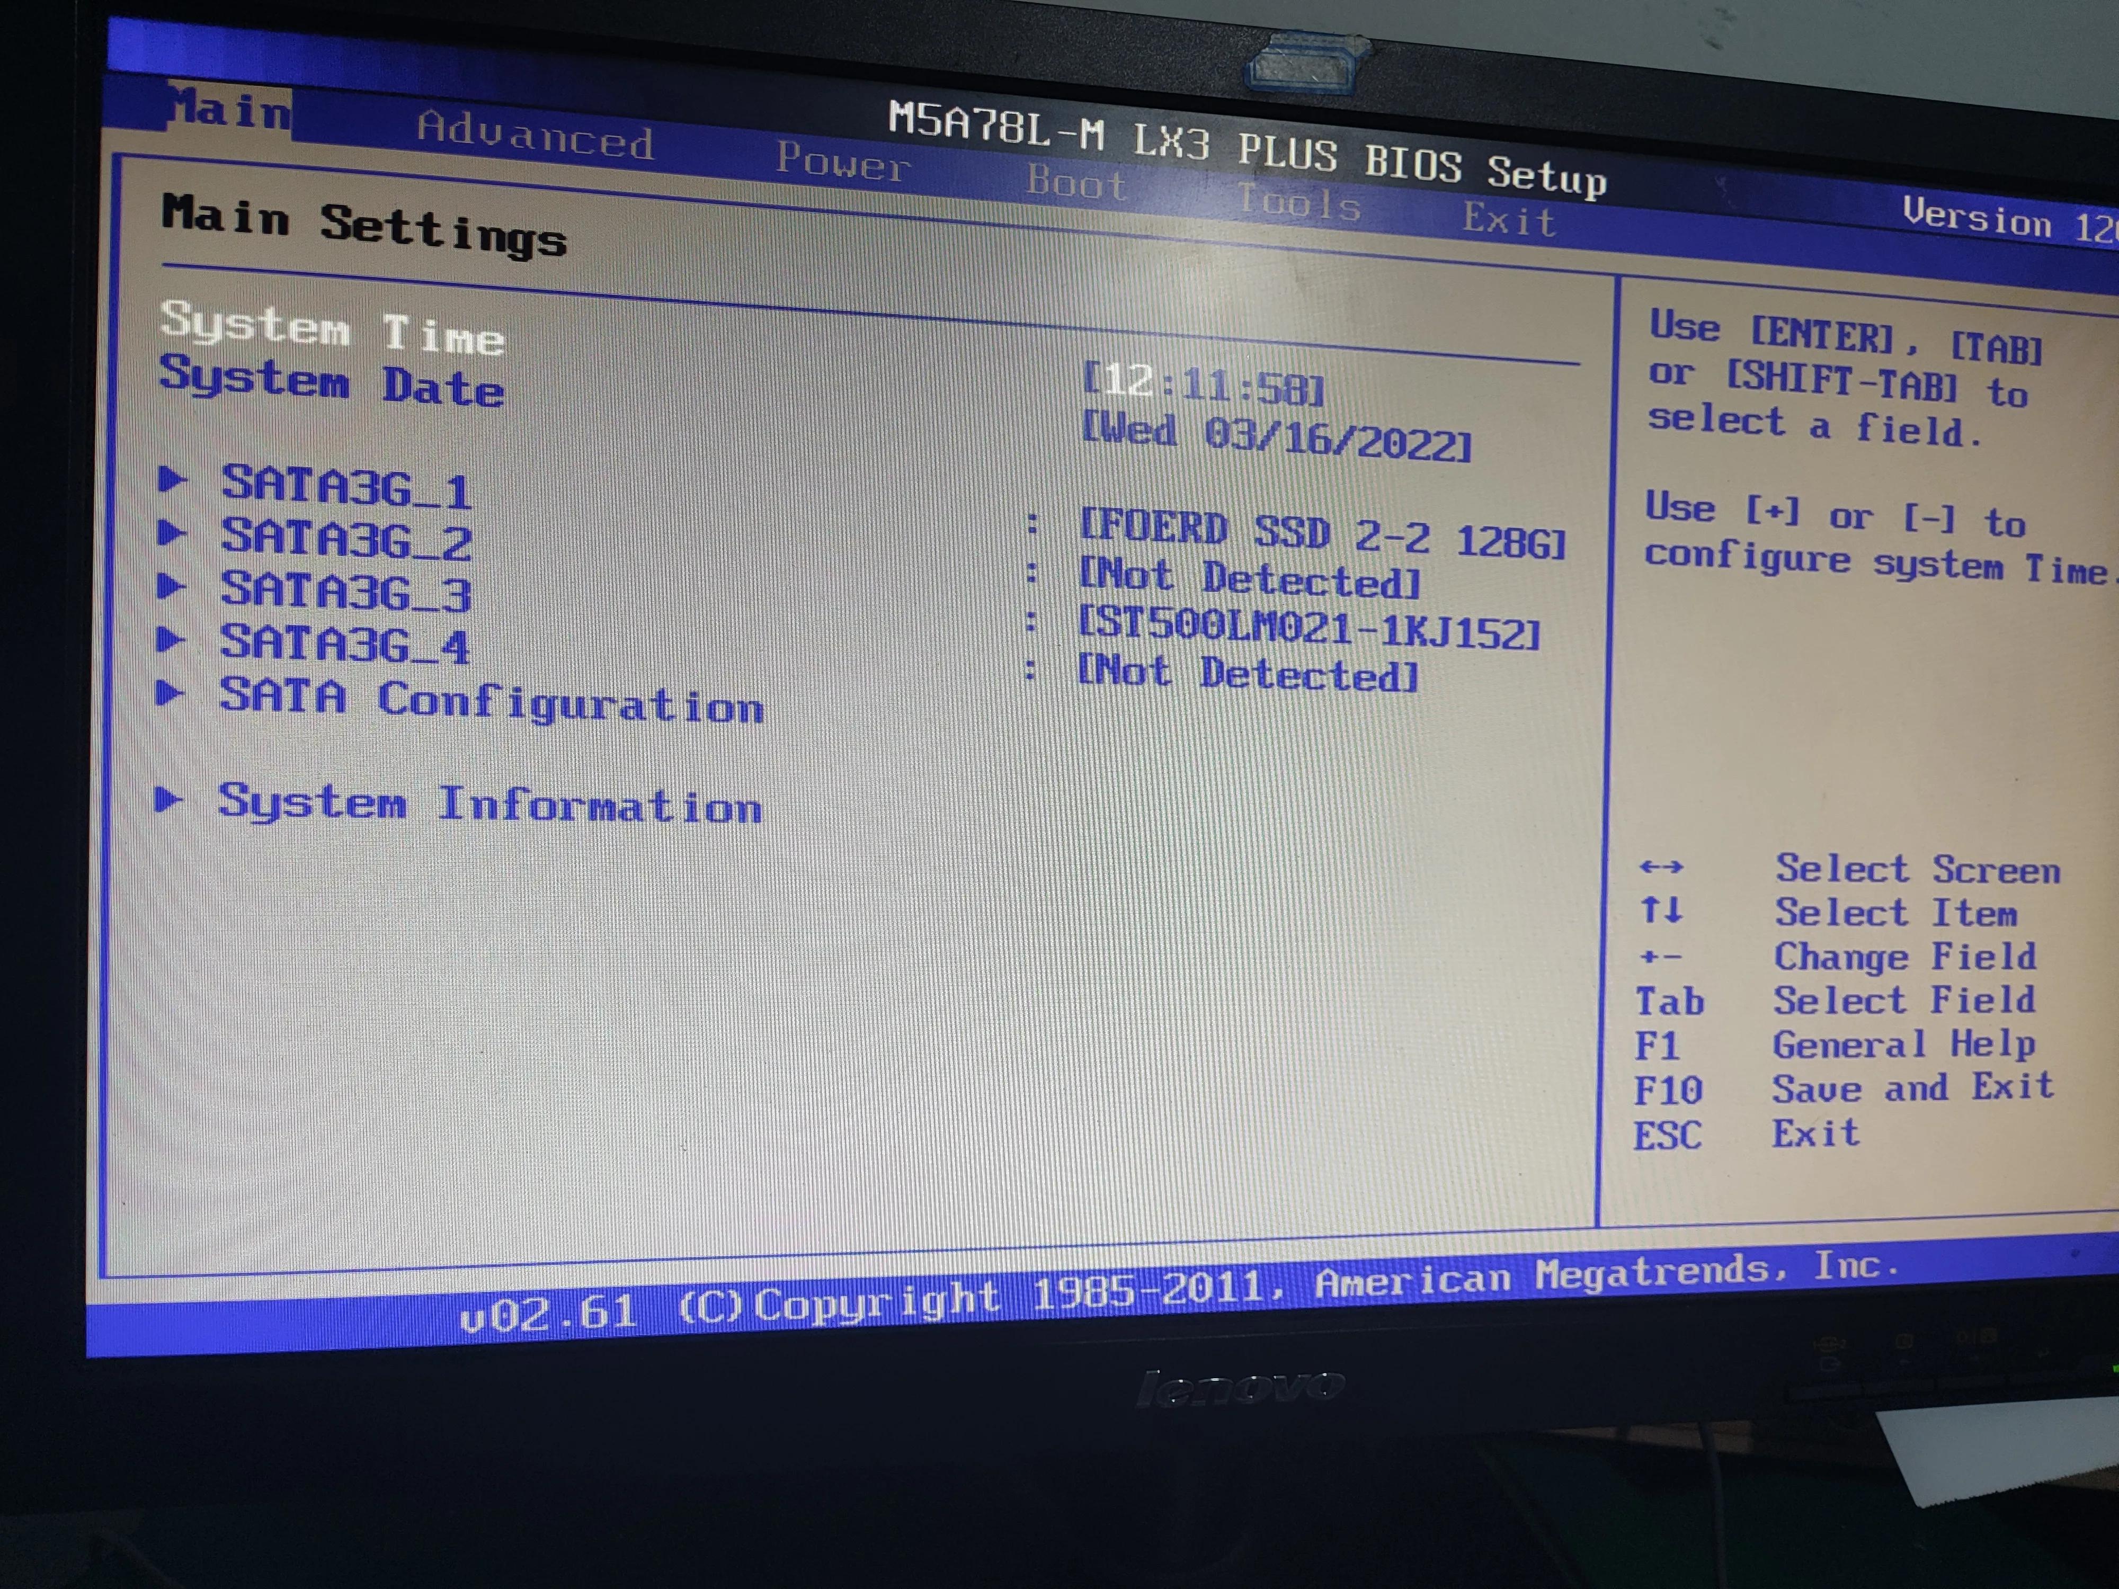Click the American Megatrends copyright text
The width and height of the screenshot is (2119, 1589).
click(1180, 1292)
